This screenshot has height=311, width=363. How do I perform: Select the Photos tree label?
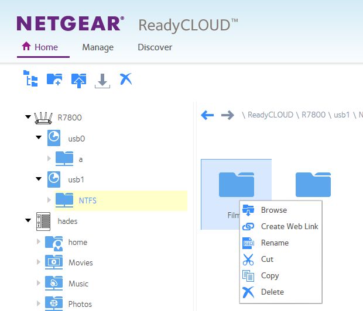(x=80, y=305)
